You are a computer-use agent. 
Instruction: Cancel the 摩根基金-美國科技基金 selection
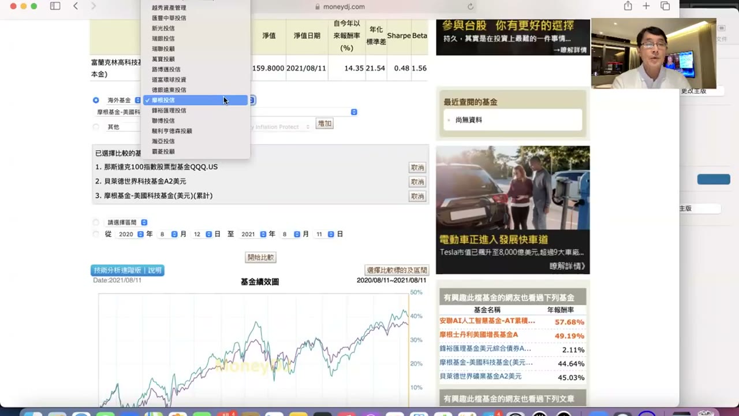tap(417, 196)
